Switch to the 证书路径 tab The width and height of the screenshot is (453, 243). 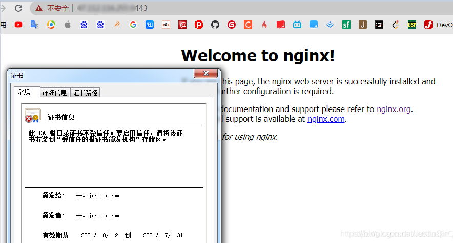[x=85, y=93]
